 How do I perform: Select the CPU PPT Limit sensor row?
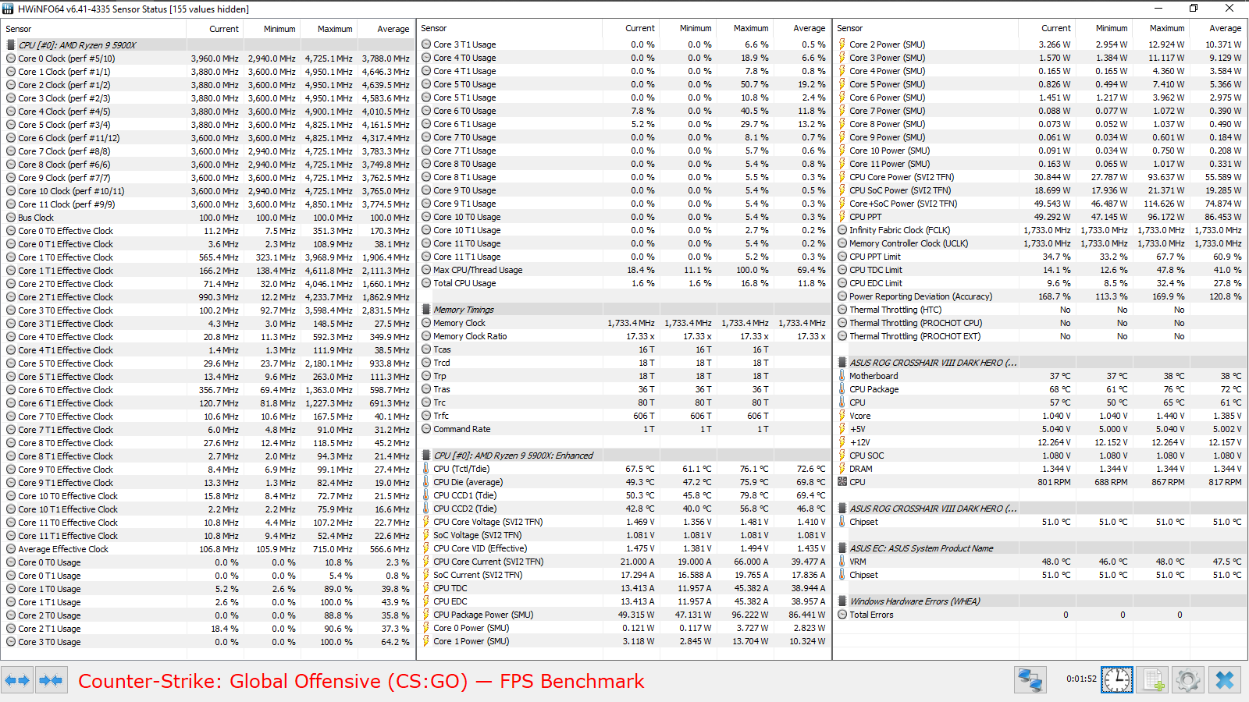pyautogui.click(x=1040, y=257)
